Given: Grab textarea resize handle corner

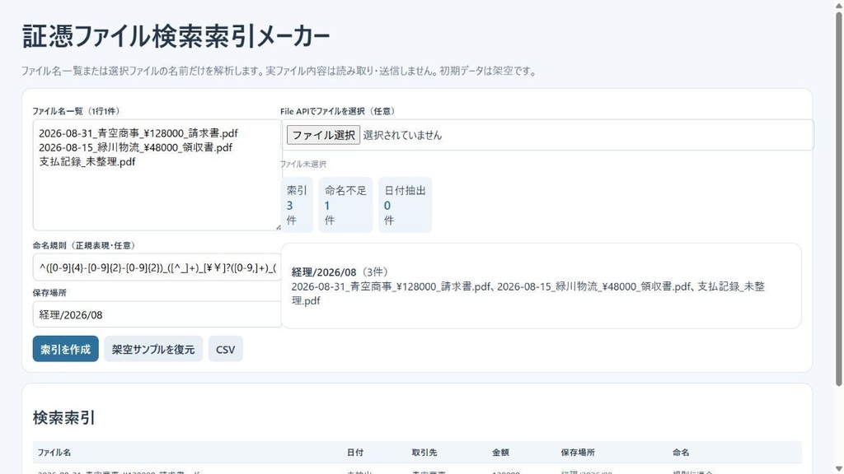Looking at the screenshot, I should [279, 227].
